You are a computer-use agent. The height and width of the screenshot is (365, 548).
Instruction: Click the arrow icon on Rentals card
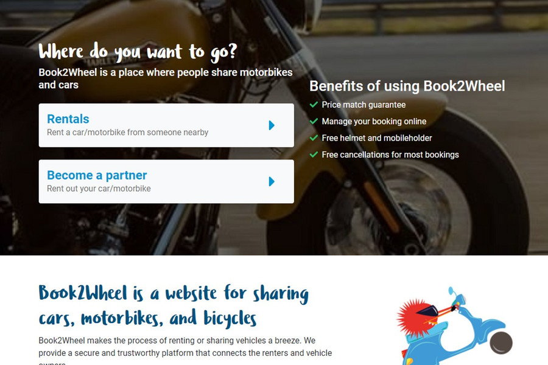coord(272,125)
